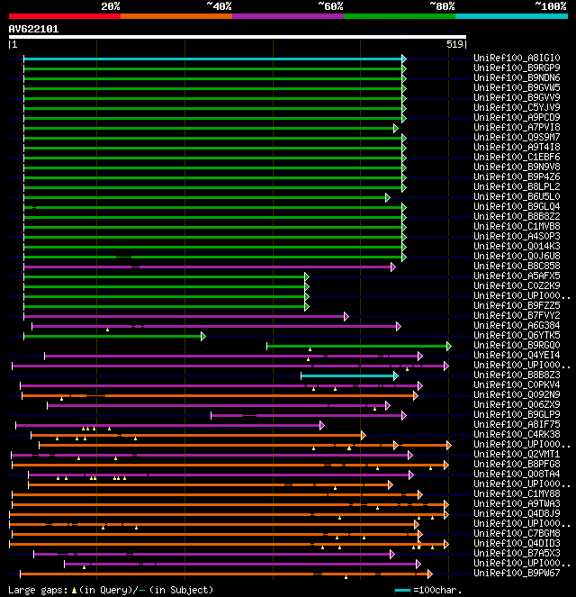The height and width of the screenshot is (597, 576).
Task: Click the =100char. scale legend
Action: [428, 590]
